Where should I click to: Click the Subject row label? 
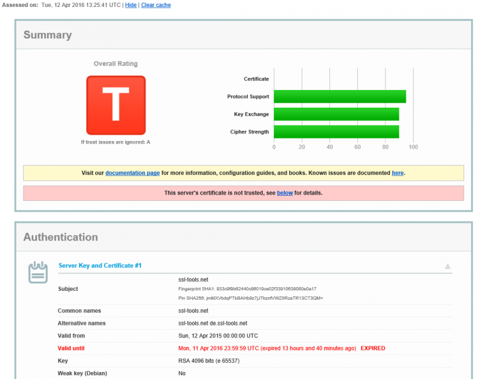coord(68,289)
